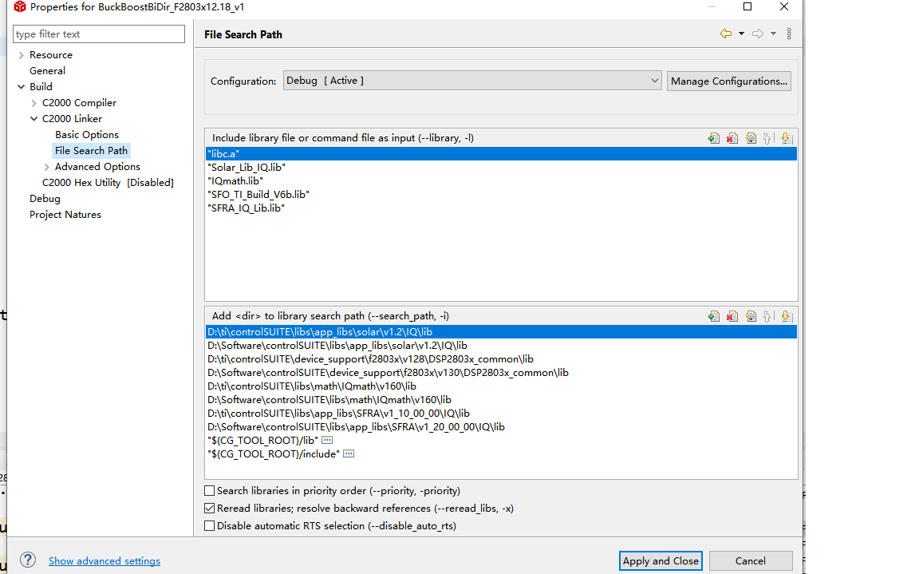Screen dimensions: 919x574
Task: Click Add icon in library search path toolbar
Action: pyautogui.click(x=714, y=317)
